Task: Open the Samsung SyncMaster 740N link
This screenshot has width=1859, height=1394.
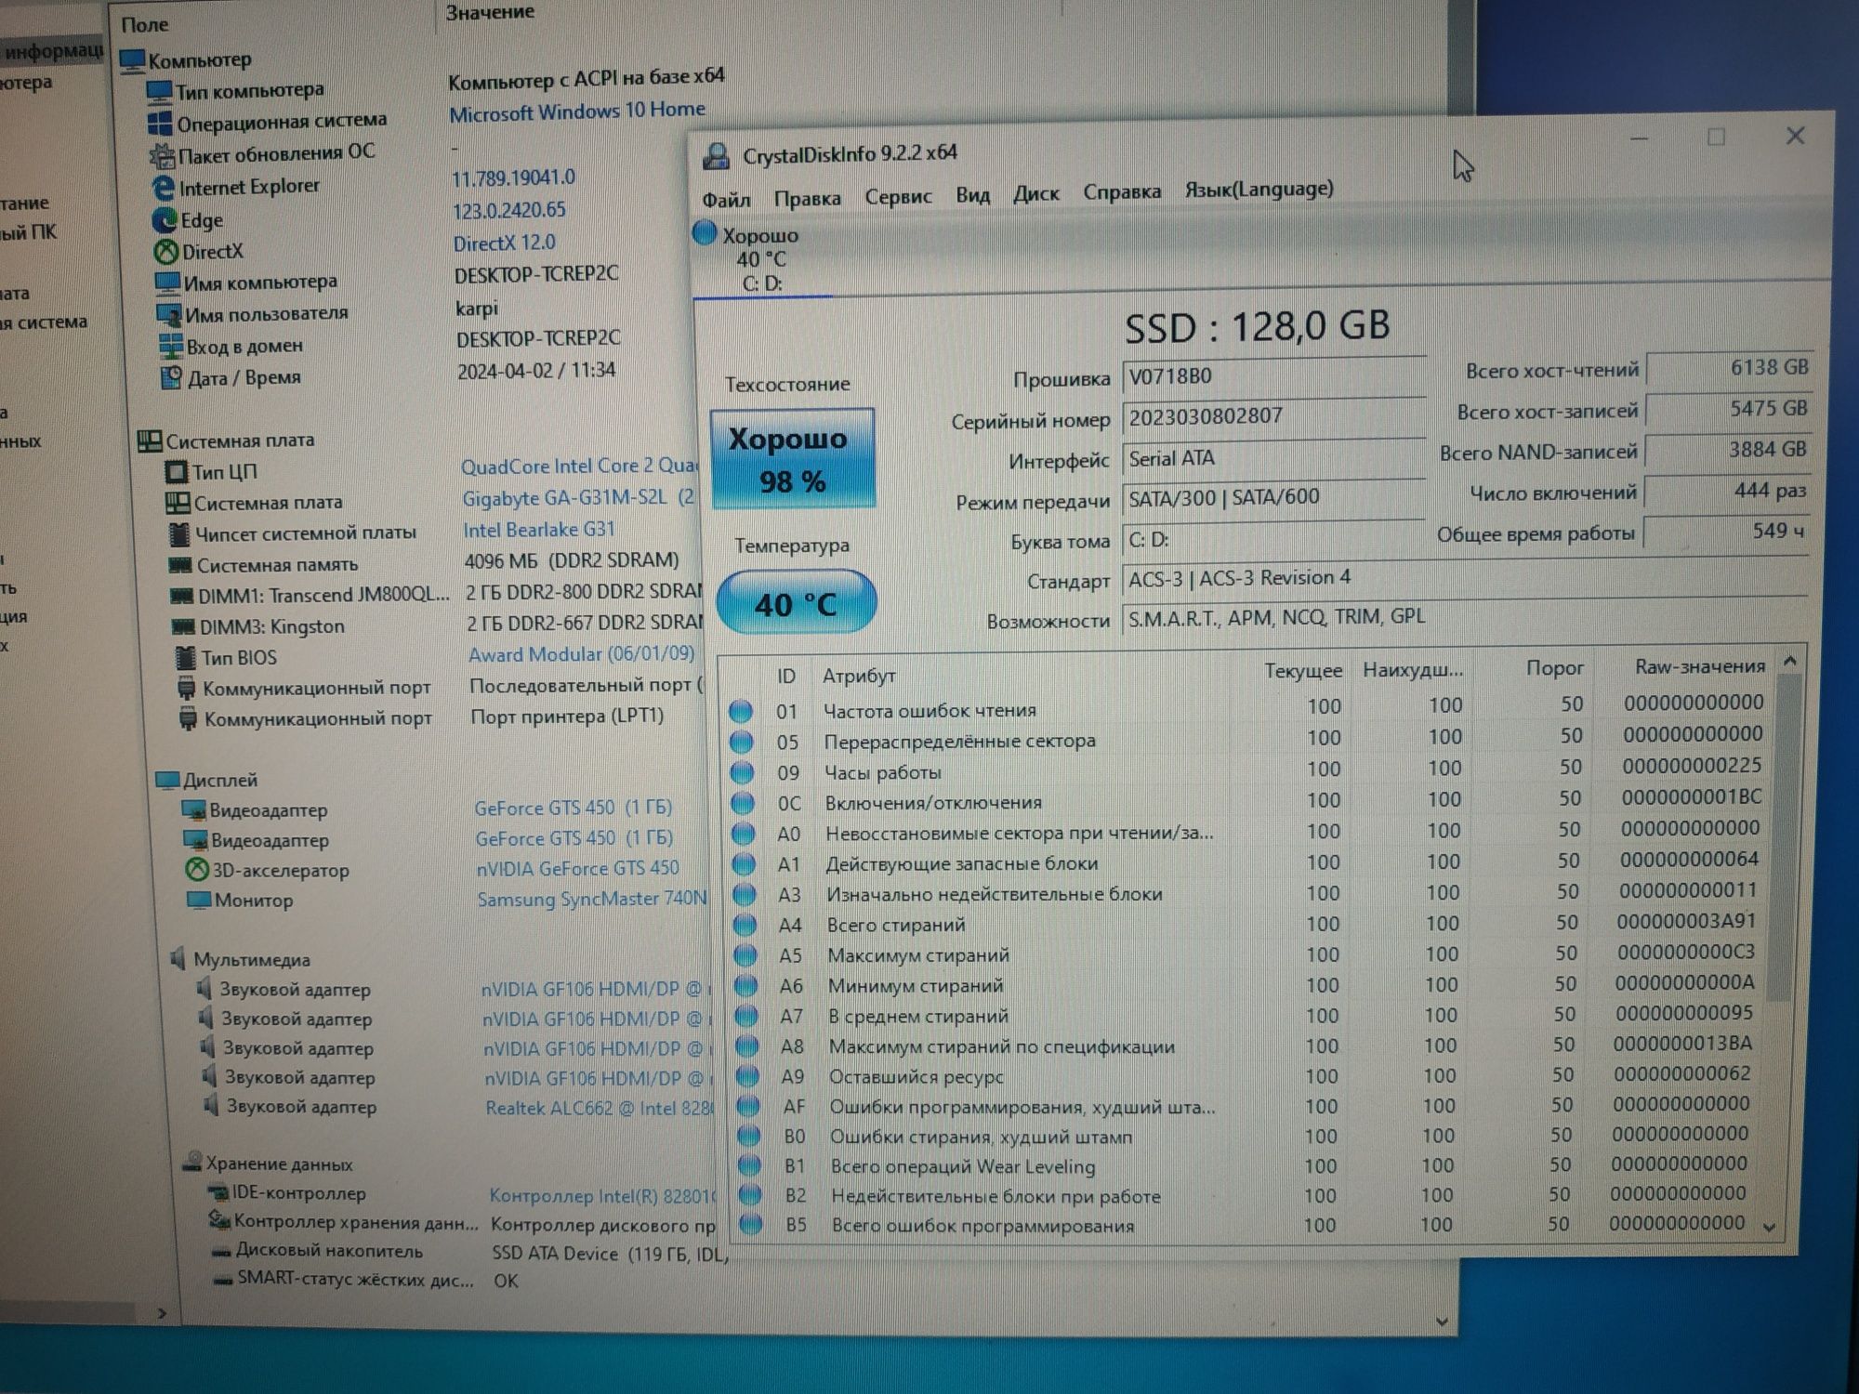Action: tap(591, 899)
